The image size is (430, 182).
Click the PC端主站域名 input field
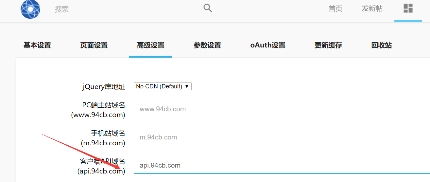point(282,109)
